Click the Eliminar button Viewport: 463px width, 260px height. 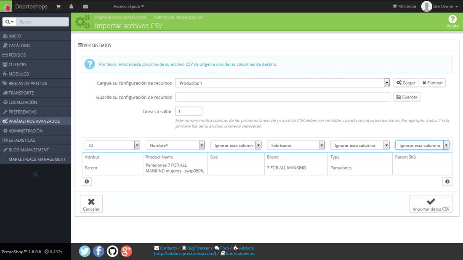(432, 83)
